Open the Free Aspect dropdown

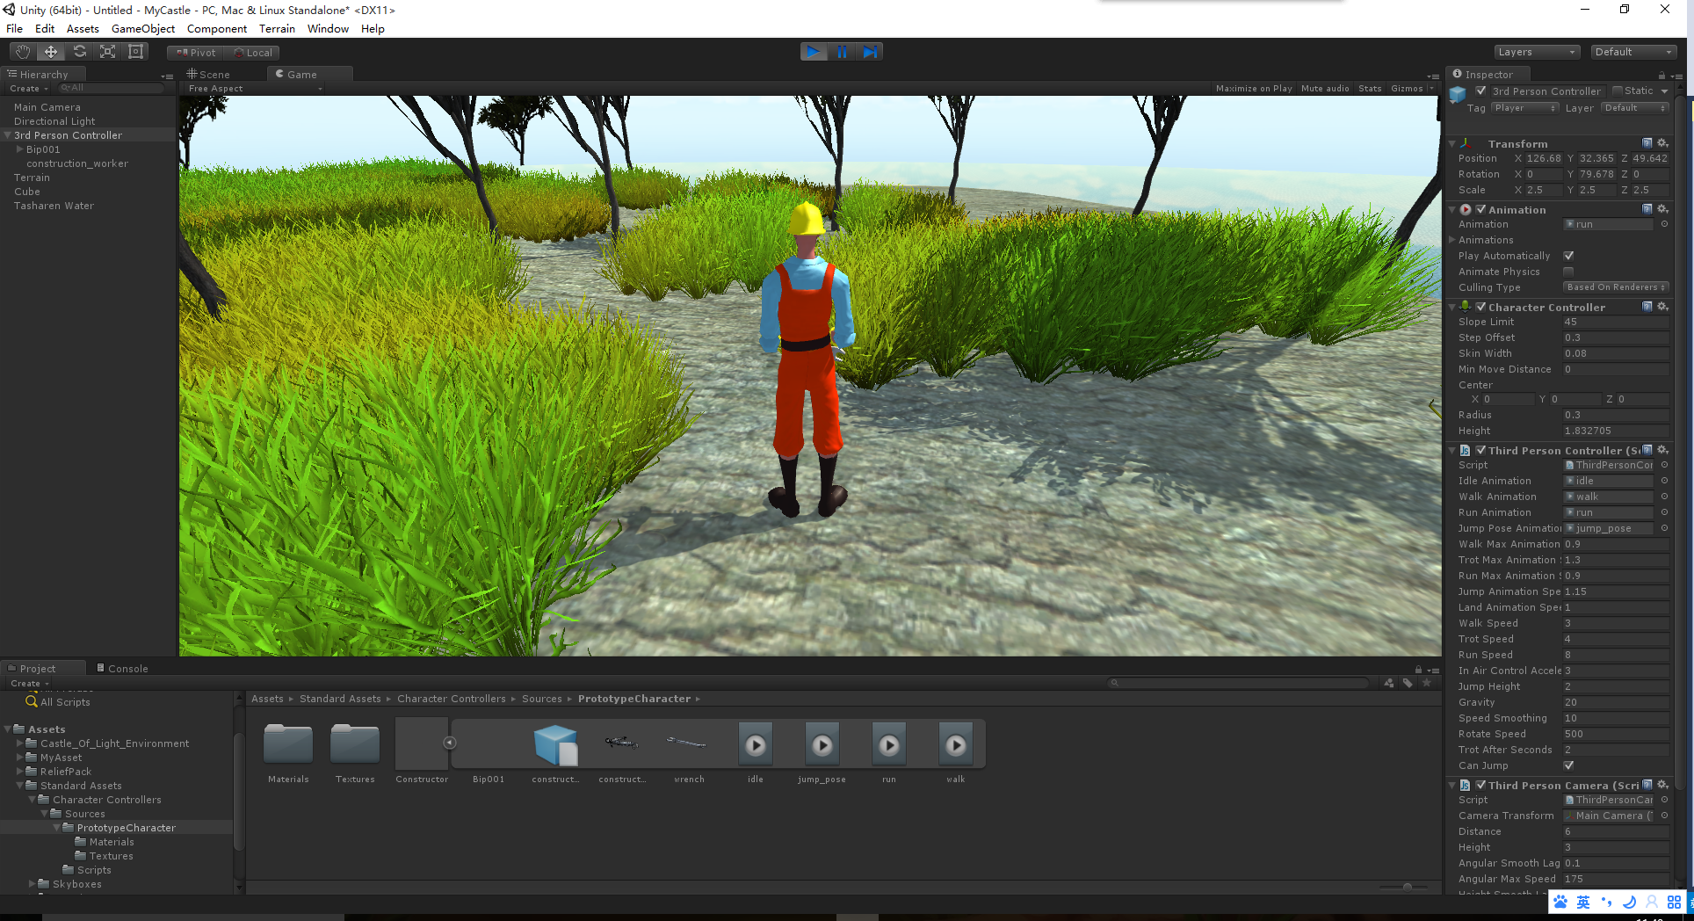(255, 89)
